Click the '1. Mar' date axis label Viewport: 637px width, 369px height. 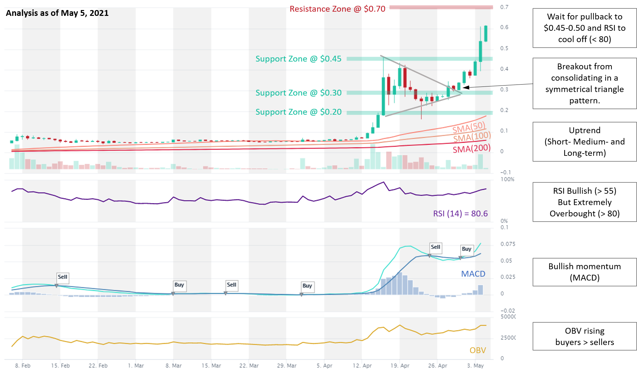point(136,365)
